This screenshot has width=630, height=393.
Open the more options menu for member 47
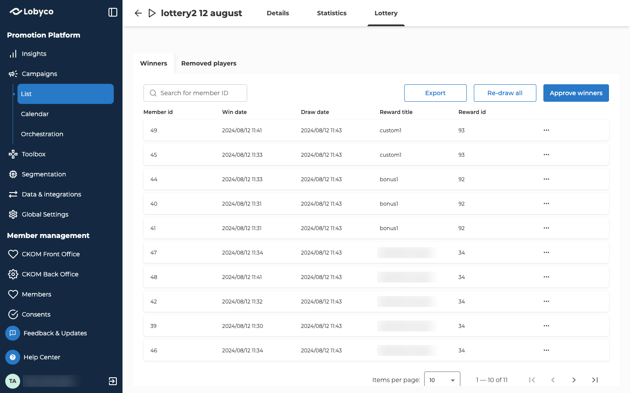(x=546, y=252)
